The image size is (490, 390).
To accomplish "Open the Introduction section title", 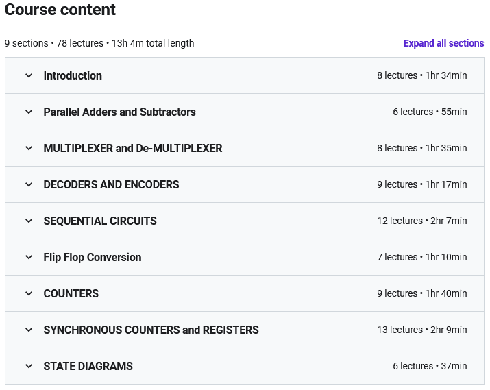I will point(73,75).
